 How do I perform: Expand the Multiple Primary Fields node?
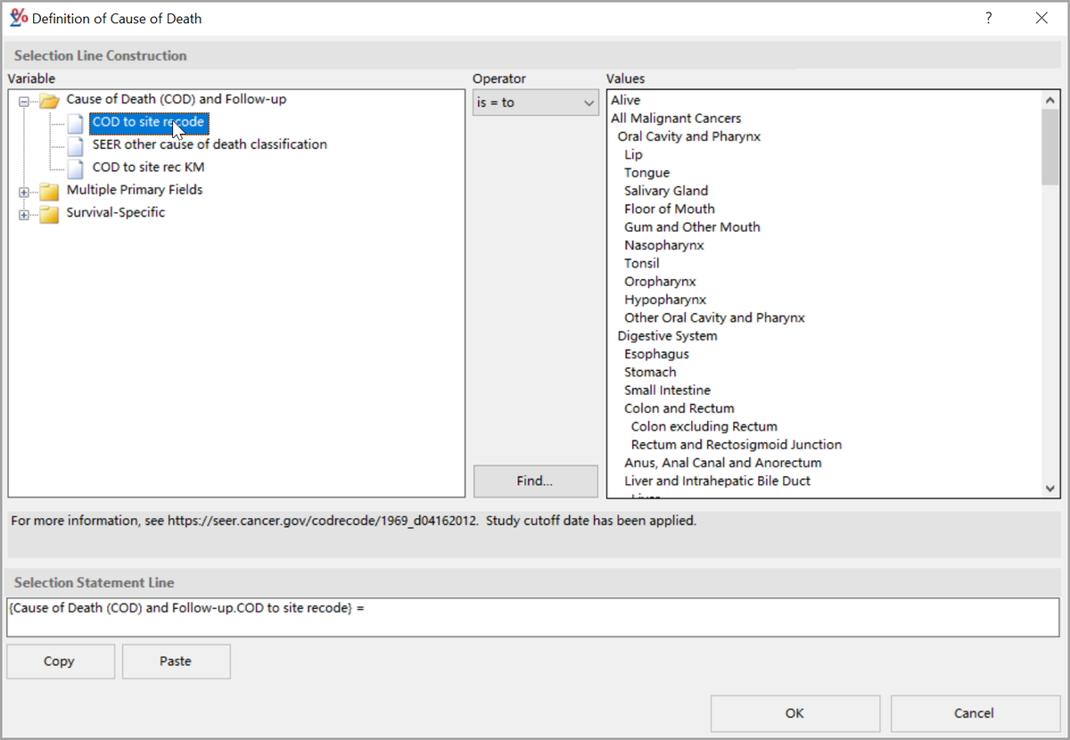[23, 190]
